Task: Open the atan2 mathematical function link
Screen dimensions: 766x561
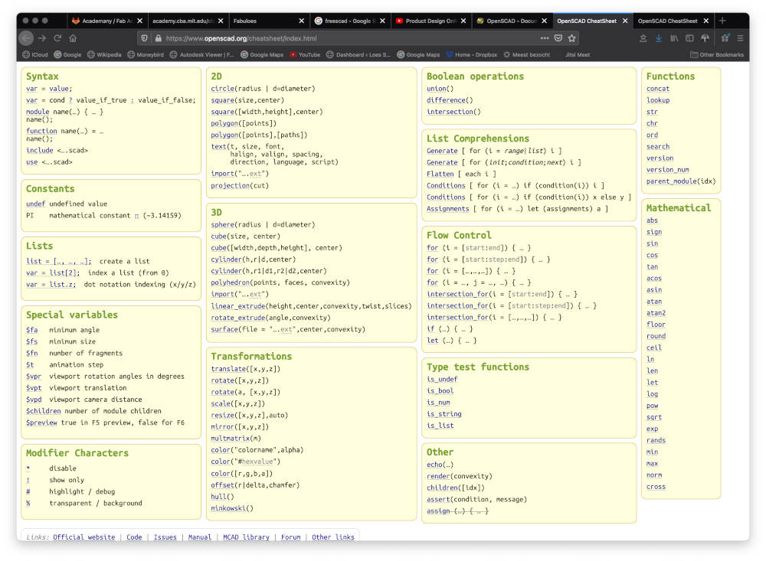Action: pyautogui.click(x=656, y=313)
